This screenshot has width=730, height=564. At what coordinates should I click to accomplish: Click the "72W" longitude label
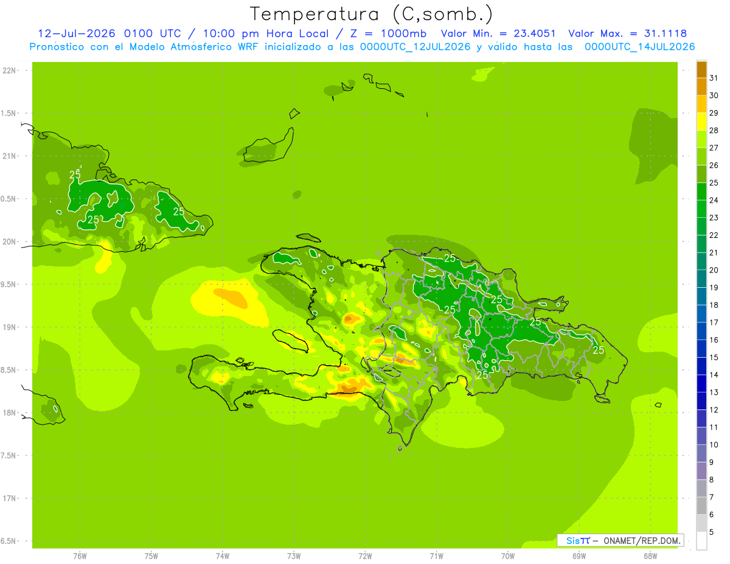365,555
